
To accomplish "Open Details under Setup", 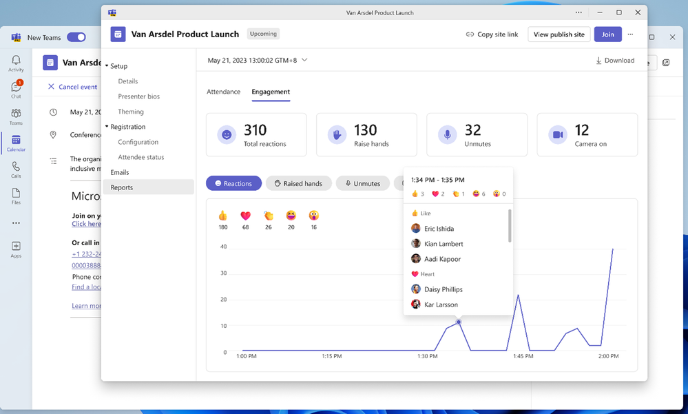I will [x=127, y=81].
